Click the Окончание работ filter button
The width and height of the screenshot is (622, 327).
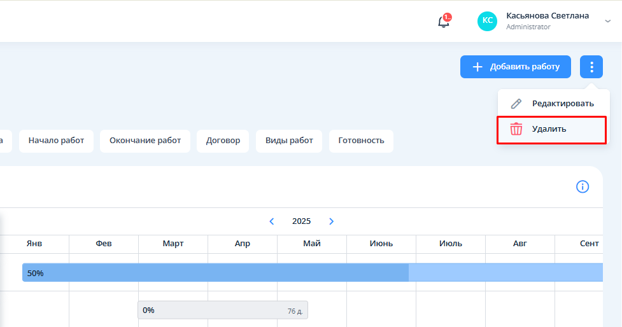coord(145,141)
